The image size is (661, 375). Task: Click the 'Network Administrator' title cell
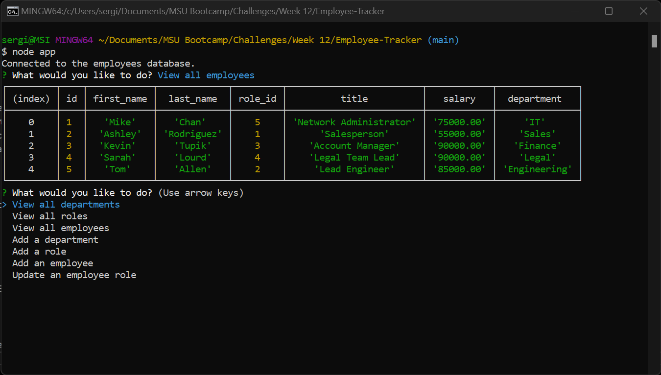click(x=354, y=122)
